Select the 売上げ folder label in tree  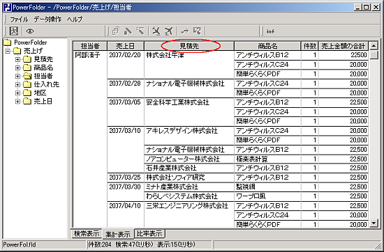coord(33,51)
